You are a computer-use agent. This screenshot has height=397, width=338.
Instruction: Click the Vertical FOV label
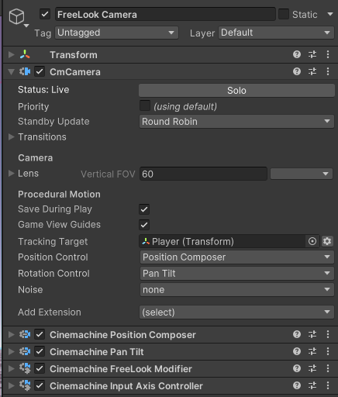pos(108,174)
